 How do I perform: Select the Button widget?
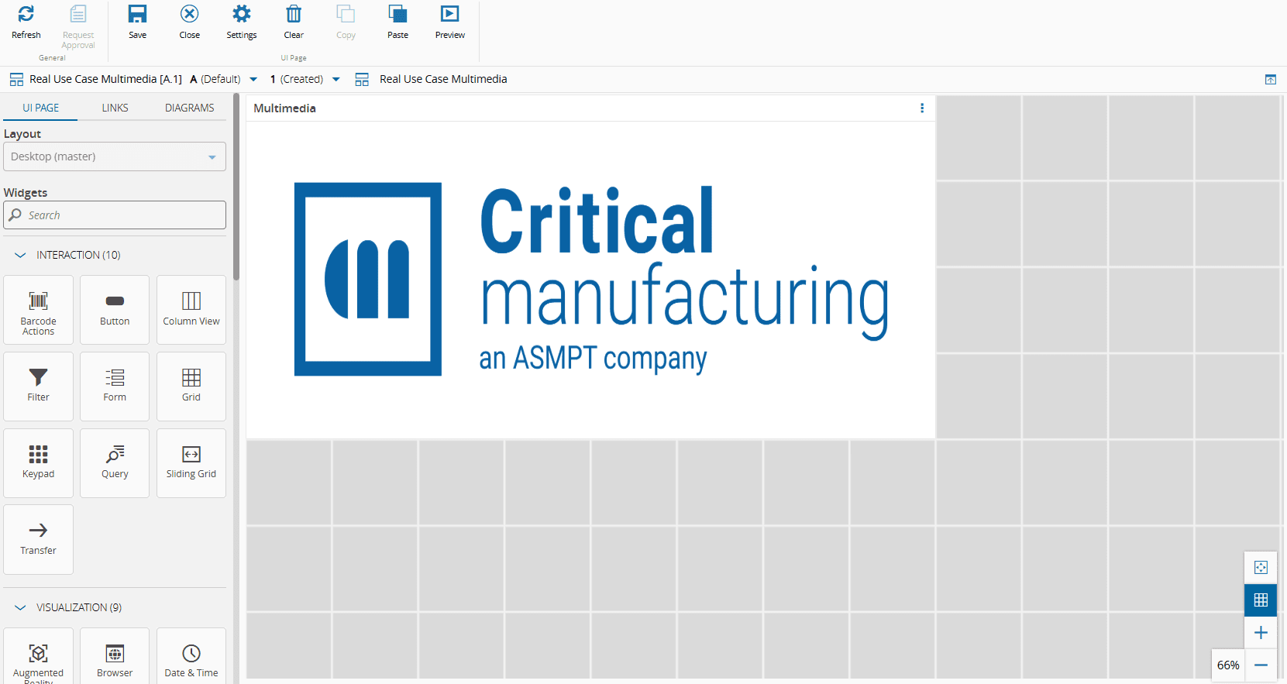click(115, 310)
